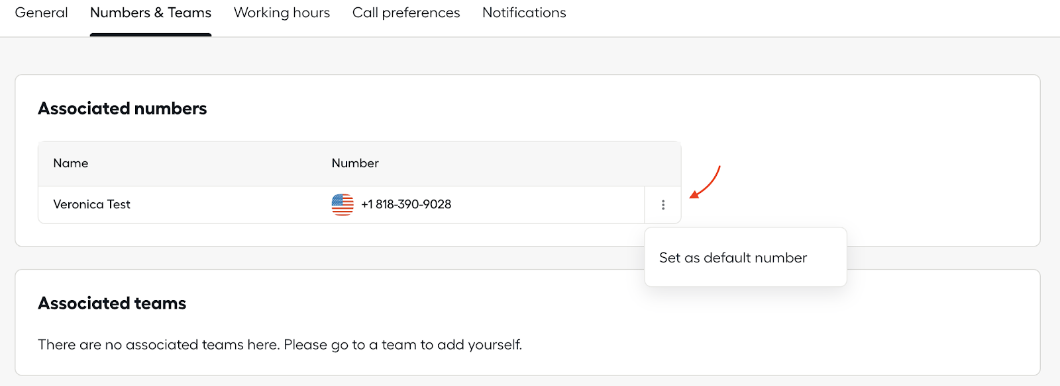Switch to the General tab
The image size is (1060, 386).
pos(41,13)
